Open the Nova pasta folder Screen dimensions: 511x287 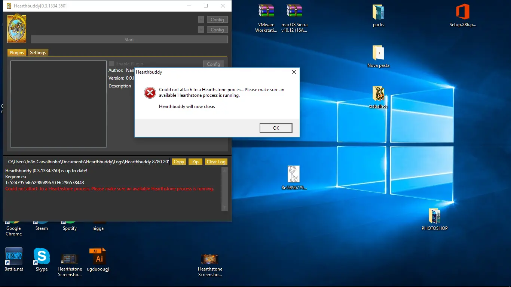(x=378, y=56)
